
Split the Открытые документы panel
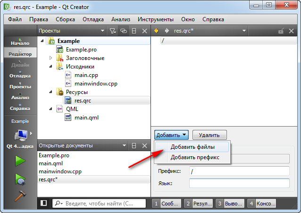pos(134,146)
